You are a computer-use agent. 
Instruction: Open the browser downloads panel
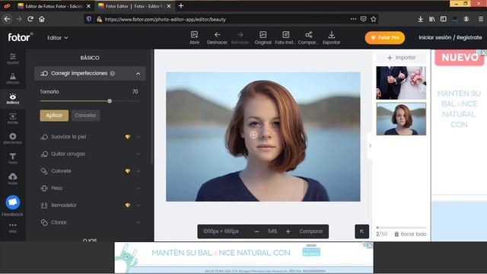[x=420, y=19]
